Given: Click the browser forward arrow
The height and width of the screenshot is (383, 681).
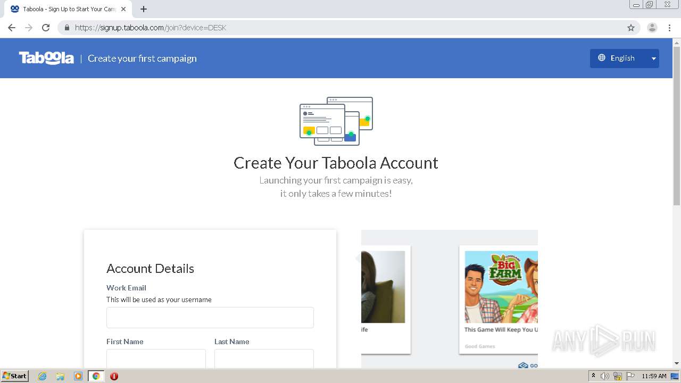Looking at the screenshot, I should (x=29, y=28).
